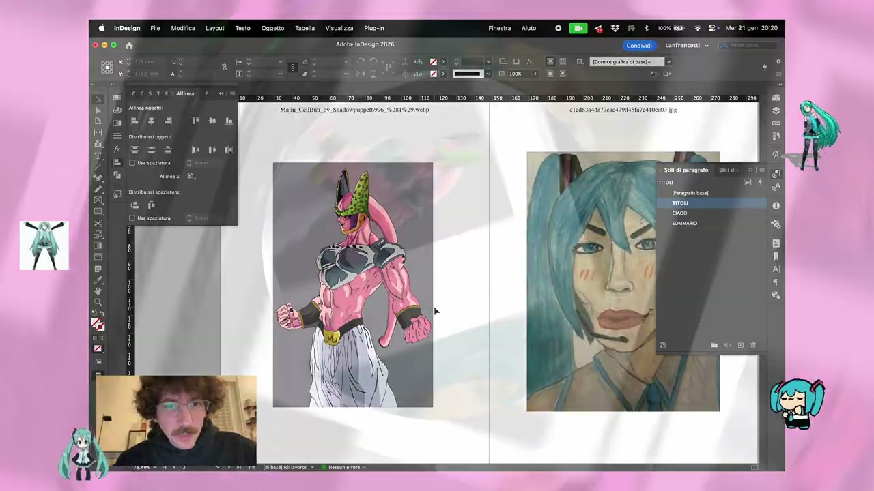This screenshot has height=491, width=874.
Task: Switch to Stili di paragrafo tab
Action: [686, 170]
